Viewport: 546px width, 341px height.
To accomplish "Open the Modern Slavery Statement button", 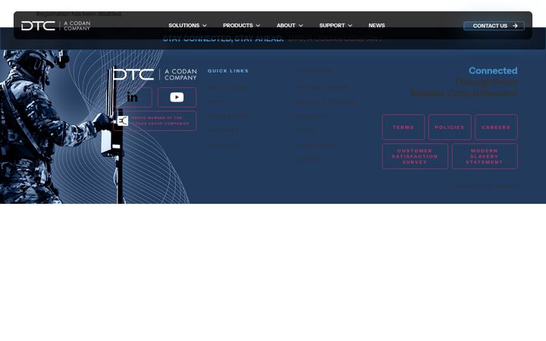I will [485, 156].
